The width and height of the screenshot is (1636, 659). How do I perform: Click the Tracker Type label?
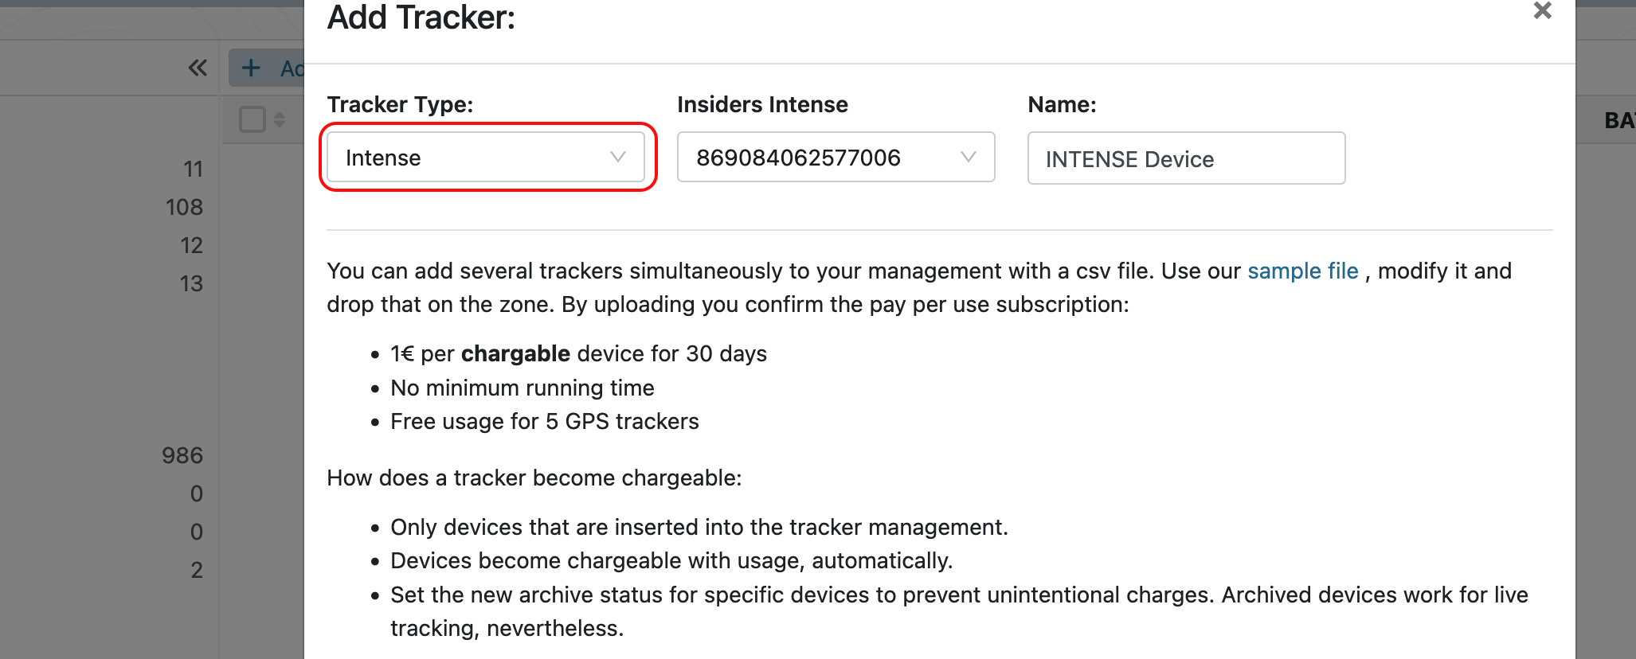[400, 105]
